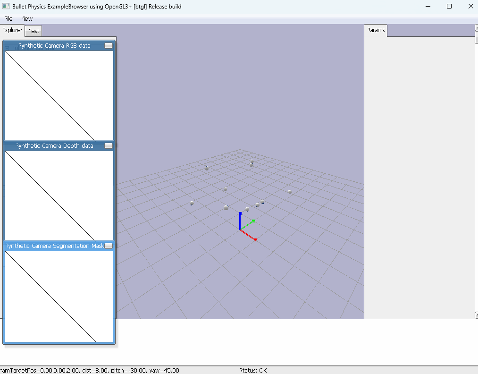Click the red axis tip of the gizmo
478x374 pixels.
coord(255,240)
